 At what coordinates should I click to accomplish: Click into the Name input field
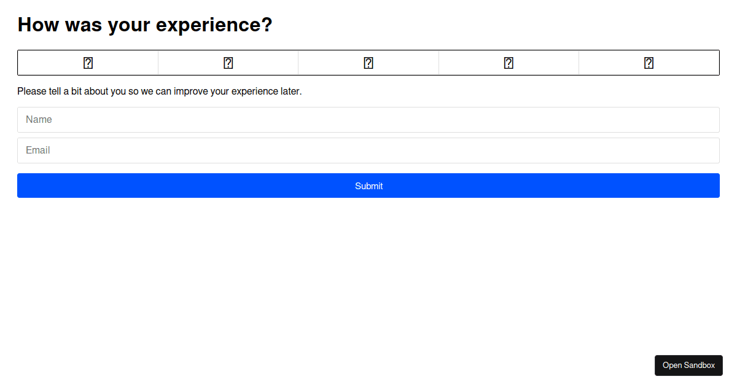[x=368, y=120]
